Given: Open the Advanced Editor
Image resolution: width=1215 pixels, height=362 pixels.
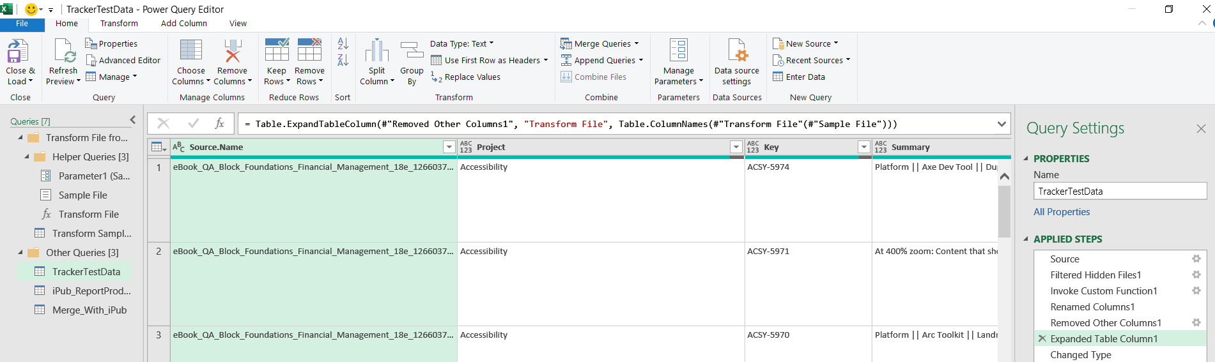Looking at the screenshot, I should point(123,60).
